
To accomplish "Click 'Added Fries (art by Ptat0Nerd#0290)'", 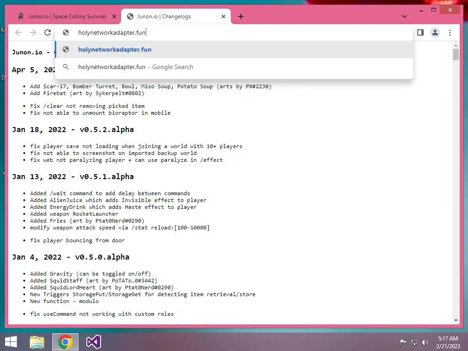I will (x=87, y=221).
